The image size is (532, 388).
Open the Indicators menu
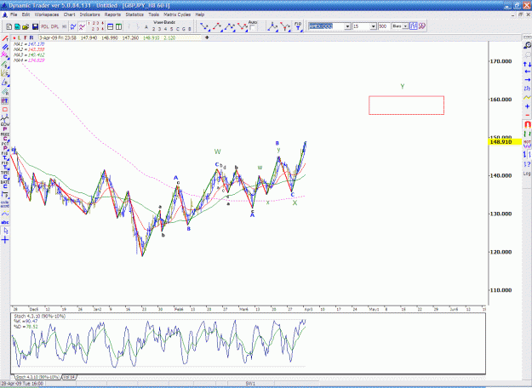(x=90, y=14)
